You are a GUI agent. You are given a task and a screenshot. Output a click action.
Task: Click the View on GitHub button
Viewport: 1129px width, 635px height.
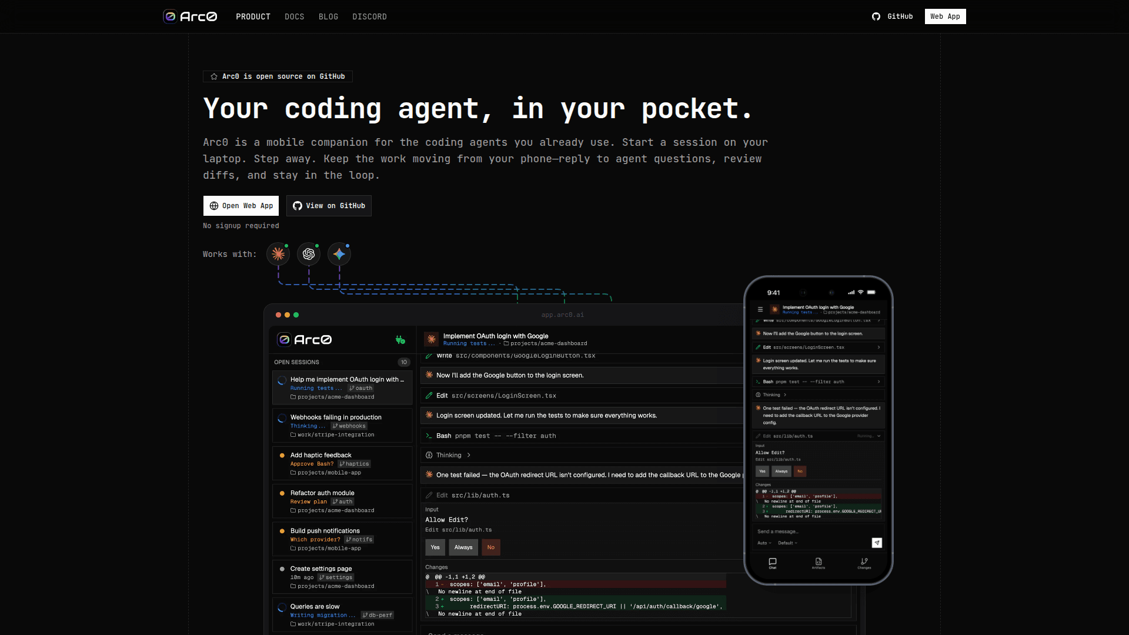[x=329, y=206]
